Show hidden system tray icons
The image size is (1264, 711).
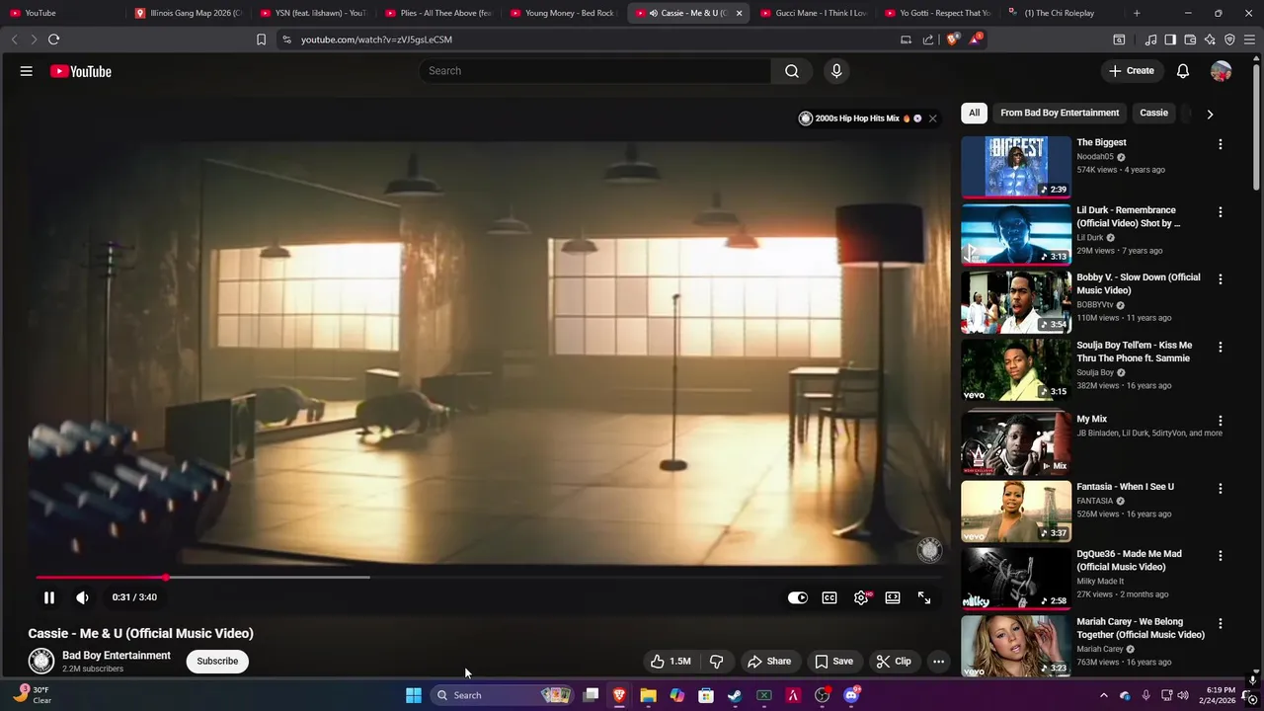coord(1104,695)
